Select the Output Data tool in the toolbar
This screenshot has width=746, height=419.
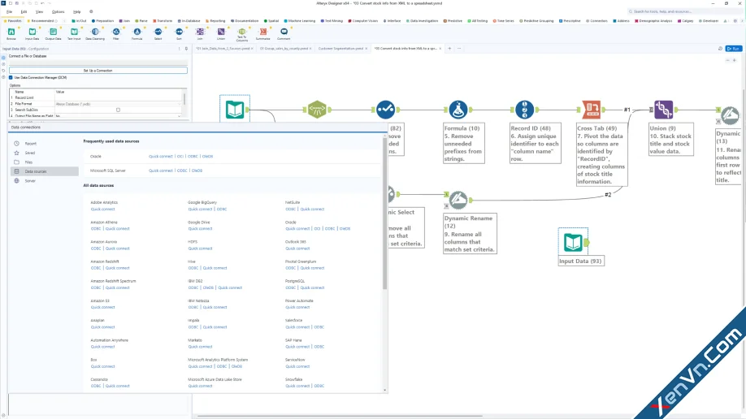coord(53,33)
